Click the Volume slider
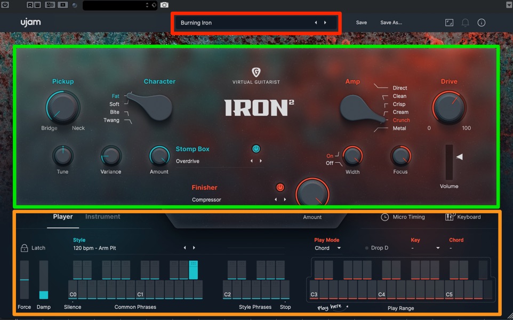 (x=449, y=162)
